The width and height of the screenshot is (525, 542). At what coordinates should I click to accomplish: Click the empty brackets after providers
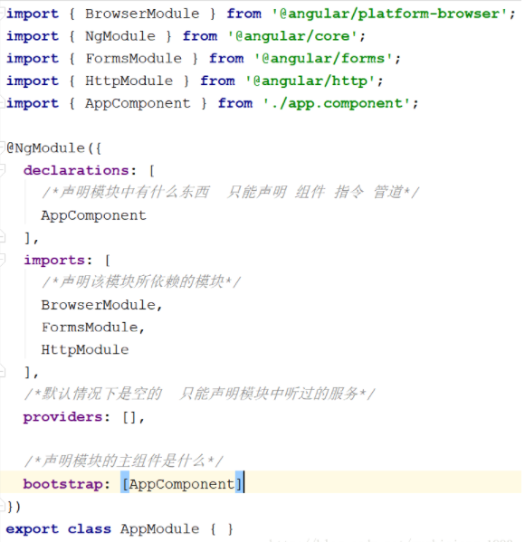click(129, 417)
